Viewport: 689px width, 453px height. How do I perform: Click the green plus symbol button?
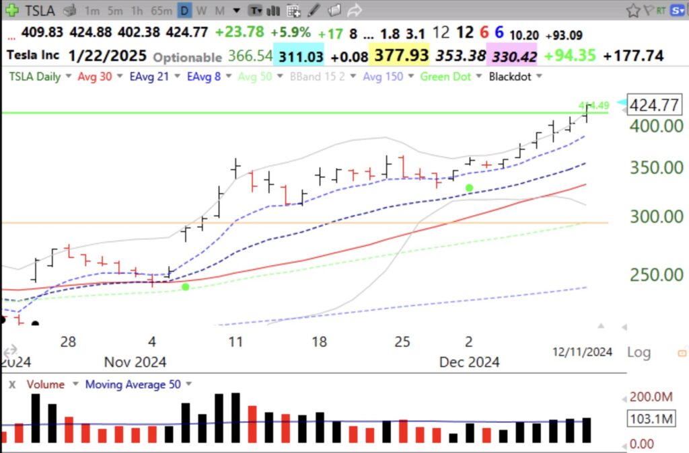(11, 10)
